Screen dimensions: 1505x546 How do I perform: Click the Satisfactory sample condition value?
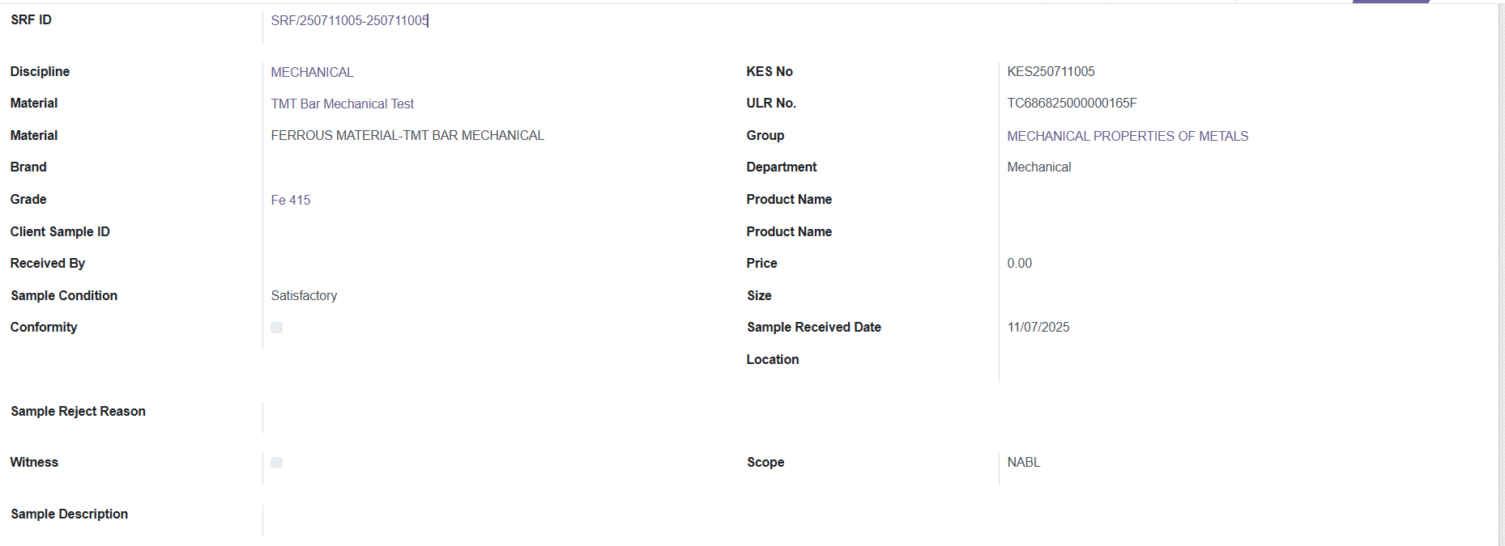point(304,295)
